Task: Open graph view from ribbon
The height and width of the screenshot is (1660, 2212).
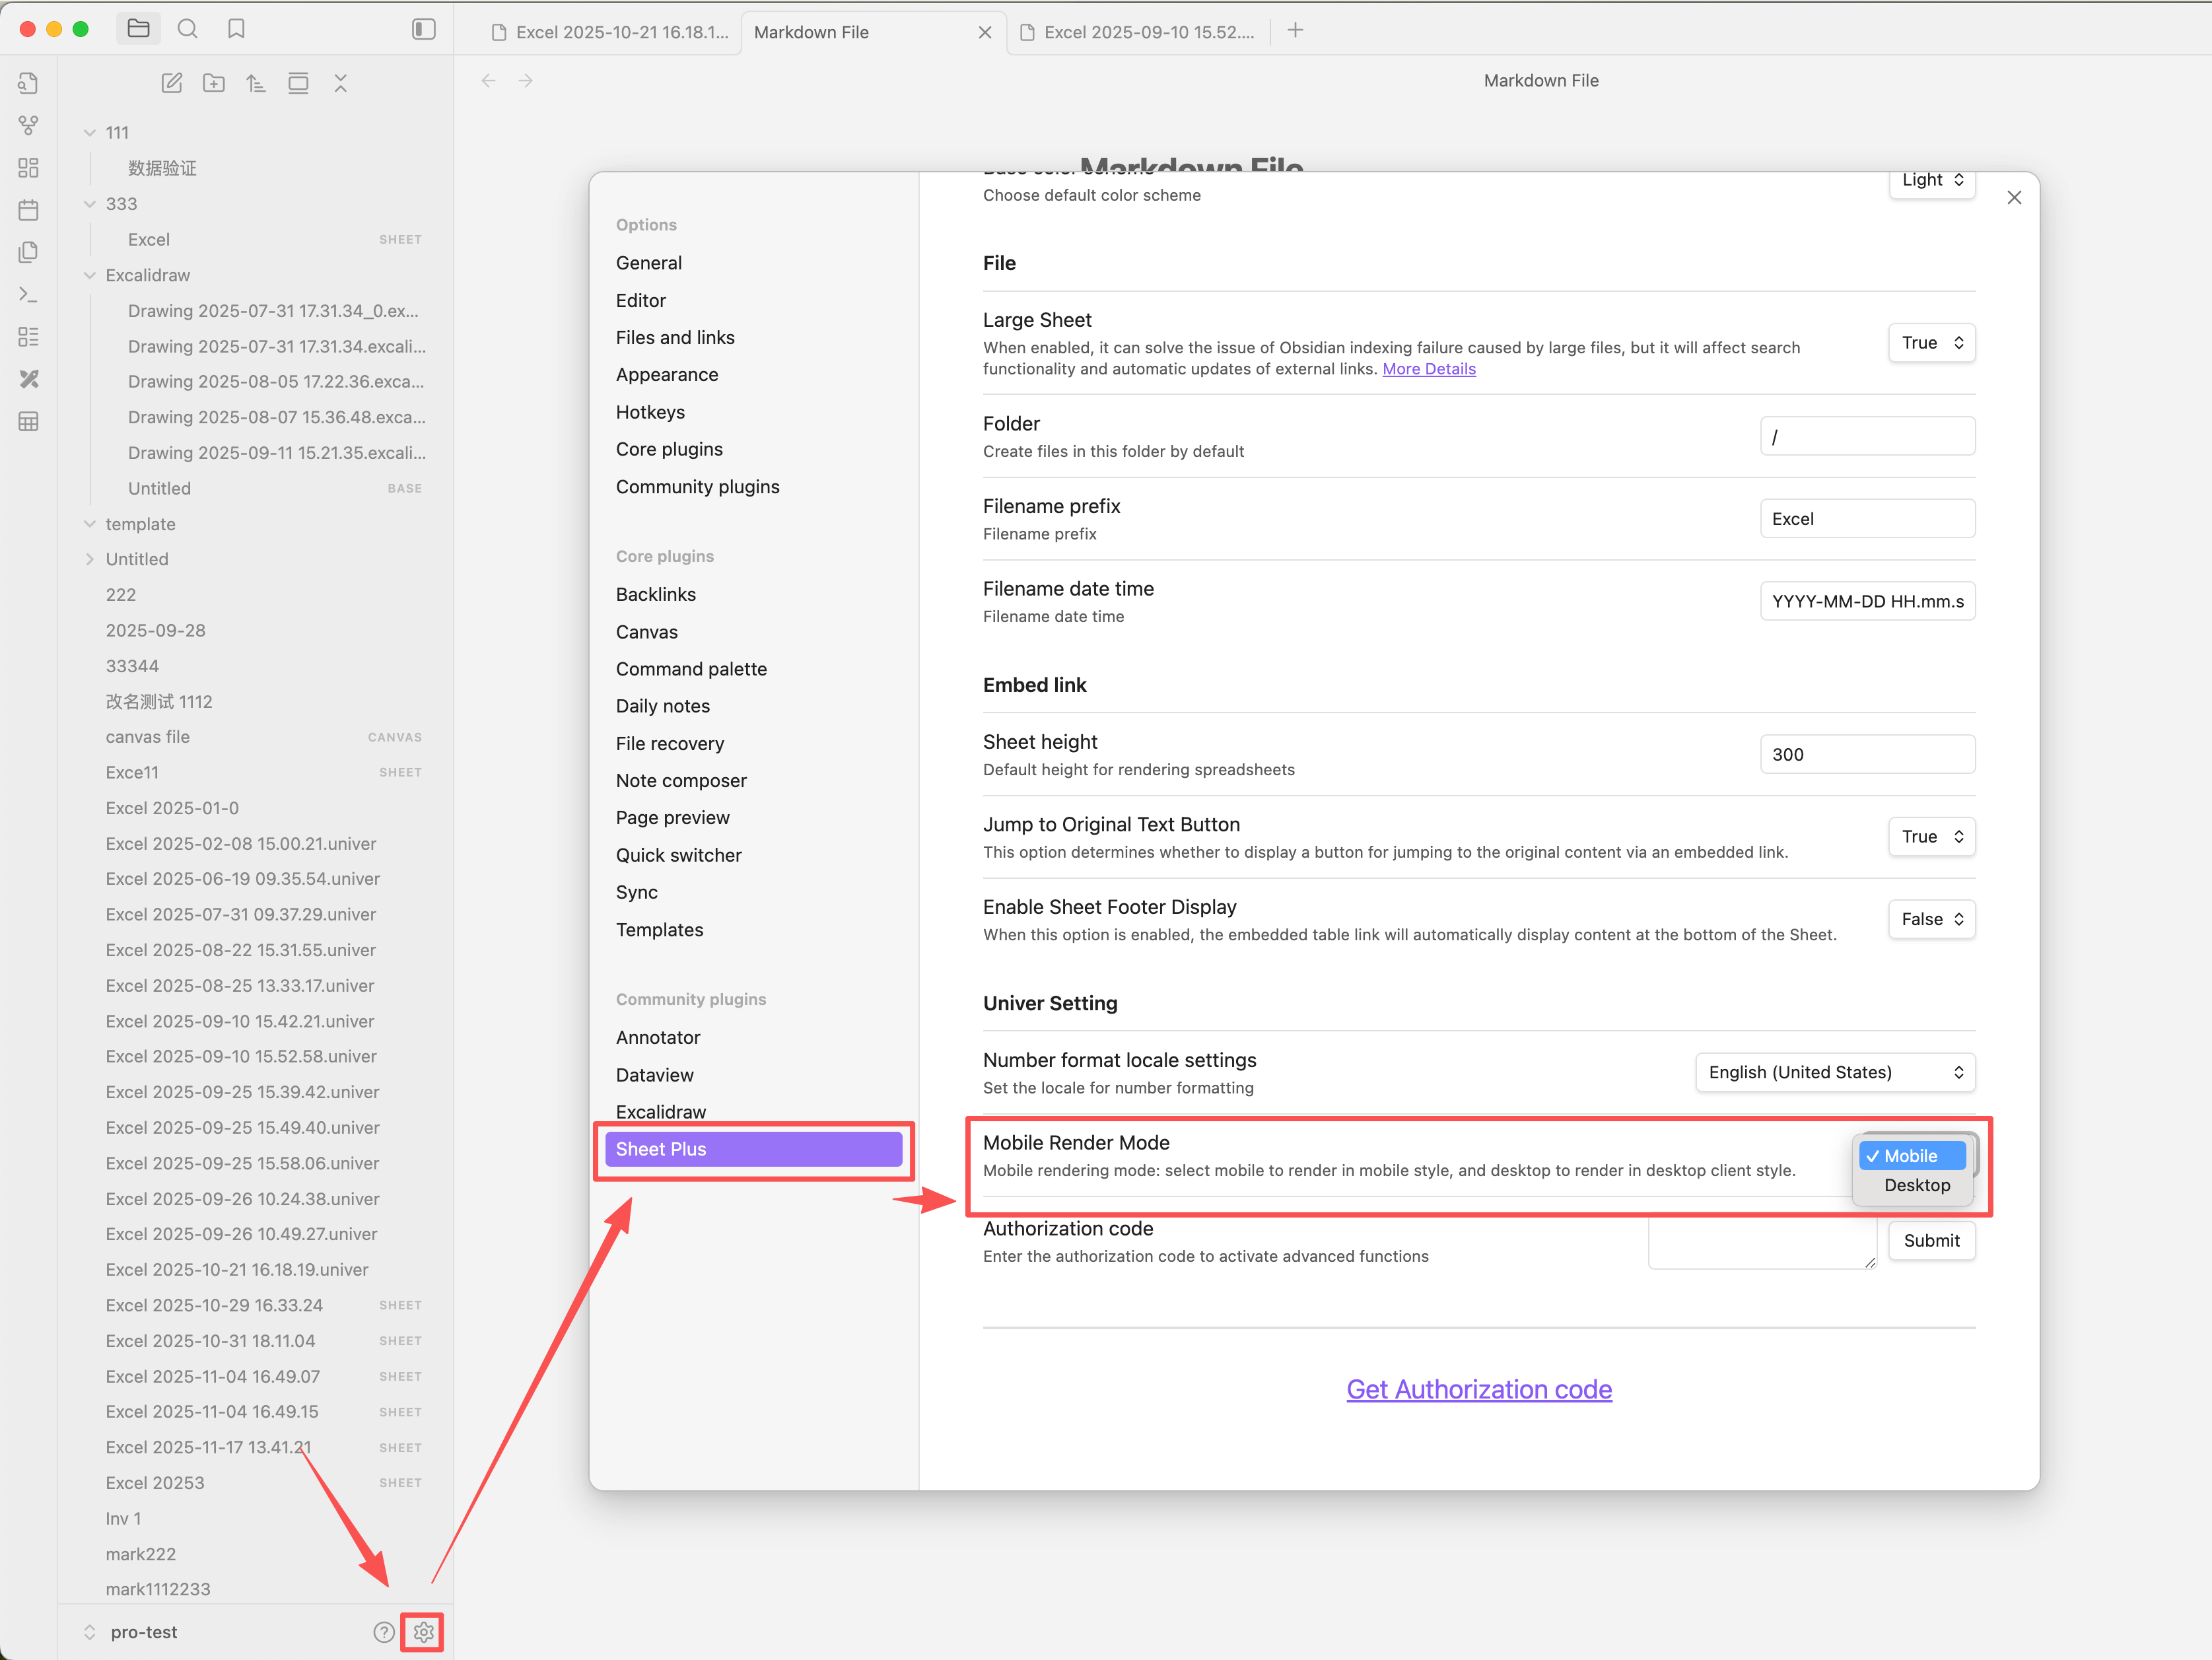Action: 28,125
